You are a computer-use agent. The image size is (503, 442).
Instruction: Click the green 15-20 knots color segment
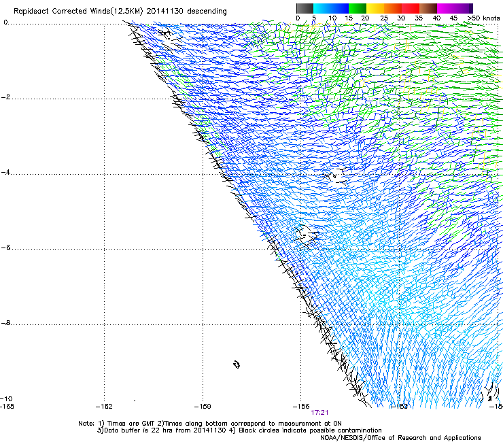[x=358, y=8]
